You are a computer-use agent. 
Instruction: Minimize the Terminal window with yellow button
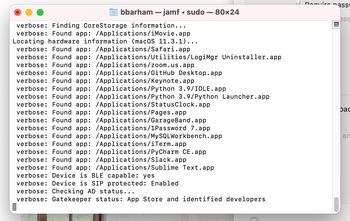29,12
